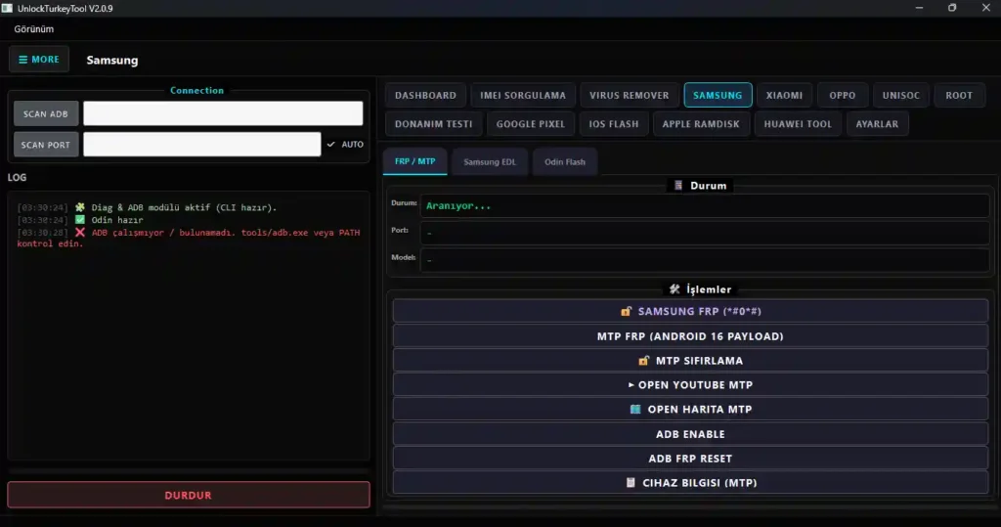Click CIHAZ BILGISI (MTP) info button
The height and width of the screenshot is (527, 1001).
tap(690, 482)
